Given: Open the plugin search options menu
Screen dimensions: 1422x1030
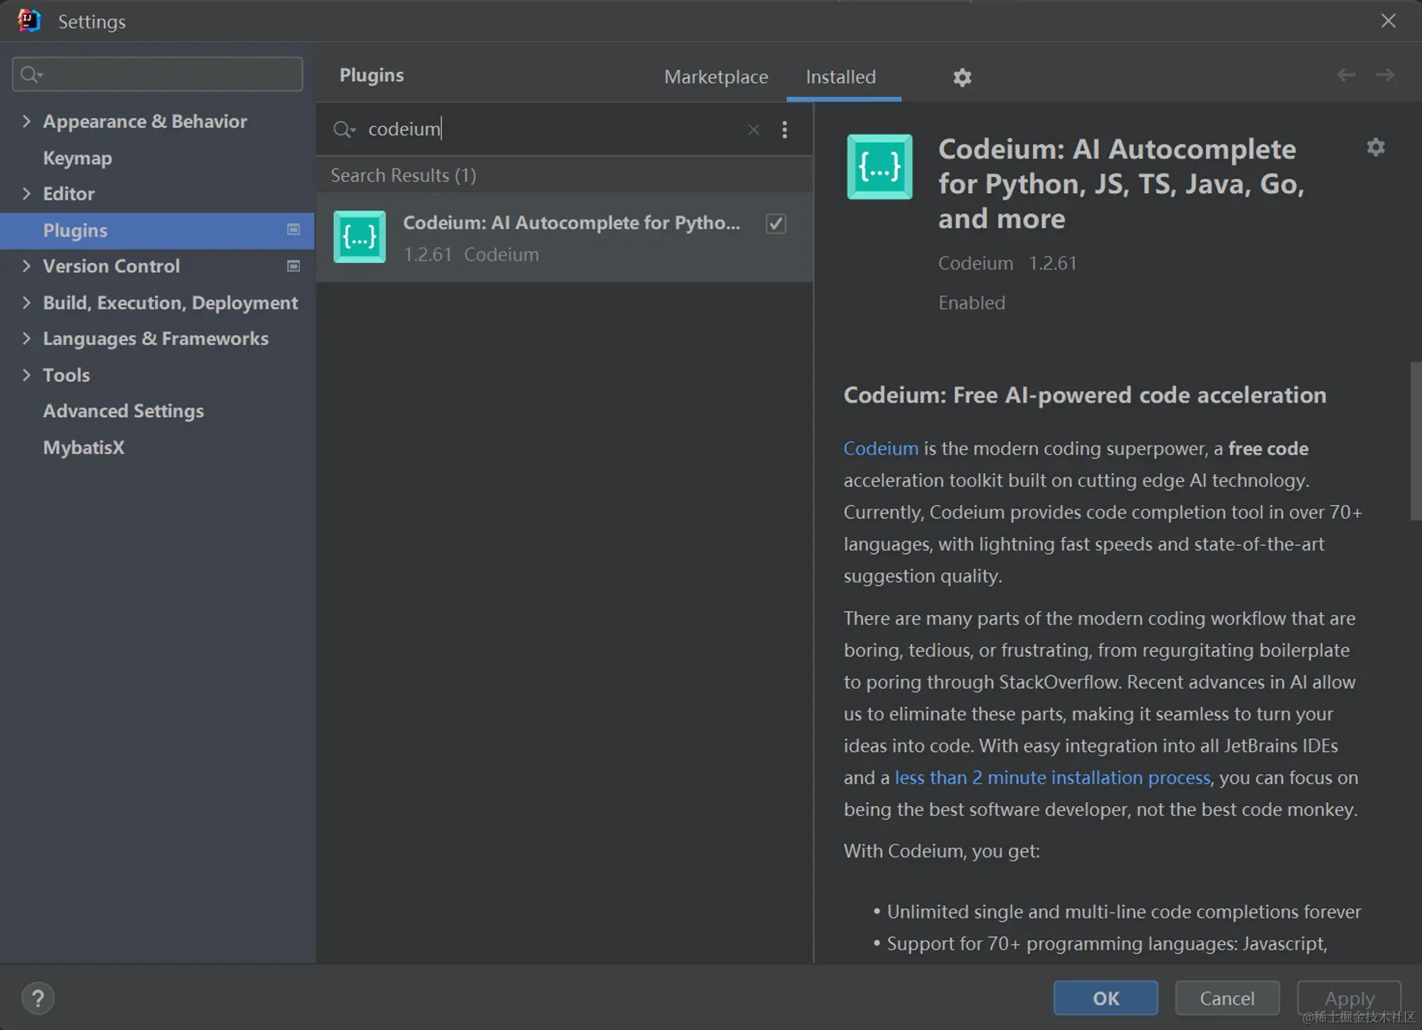Looking at the screenshot, I should pos(784,129).
